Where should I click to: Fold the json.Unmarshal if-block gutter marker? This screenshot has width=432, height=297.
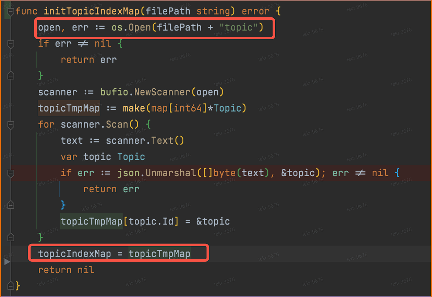tap(11, 173)
